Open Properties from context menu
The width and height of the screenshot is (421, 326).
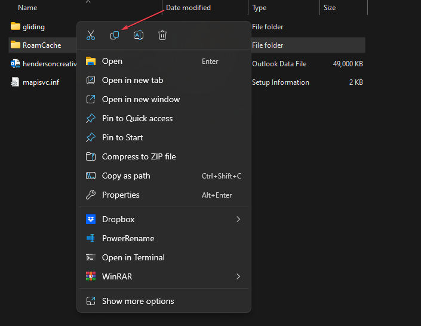coord(121,195)
